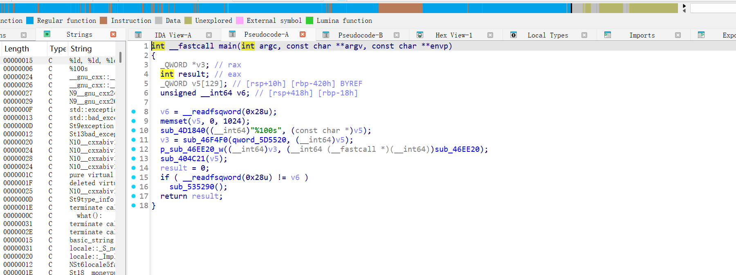Click the "%100s" string literal in pseudocode
This screenshot has height=275, width=736.
click(x=266, y=131)
